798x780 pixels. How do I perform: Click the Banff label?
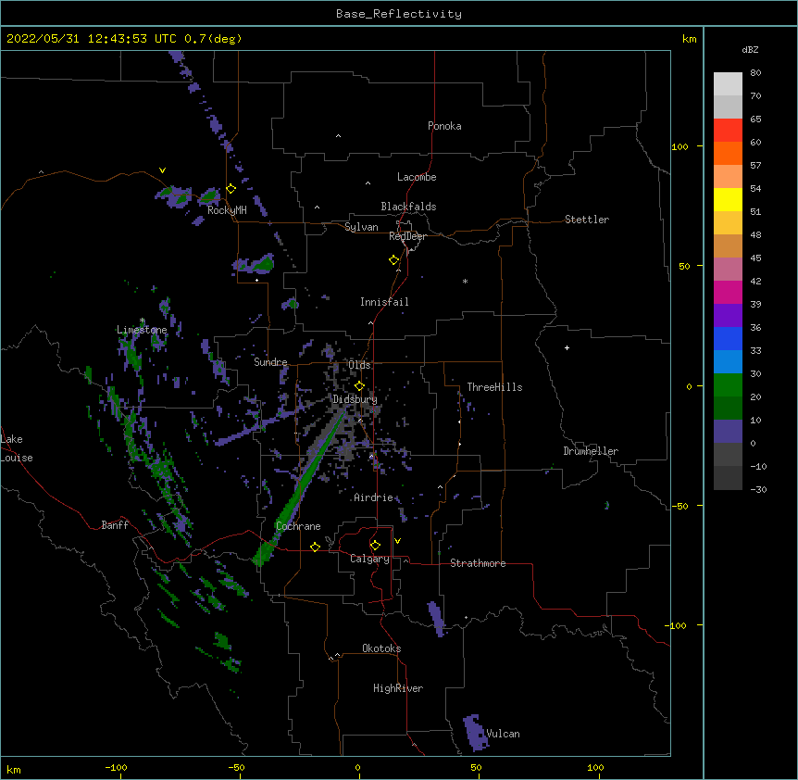pos(115,525)
